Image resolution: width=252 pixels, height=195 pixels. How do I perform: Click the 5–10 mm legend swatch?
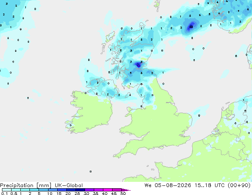[x=43, y=190]
